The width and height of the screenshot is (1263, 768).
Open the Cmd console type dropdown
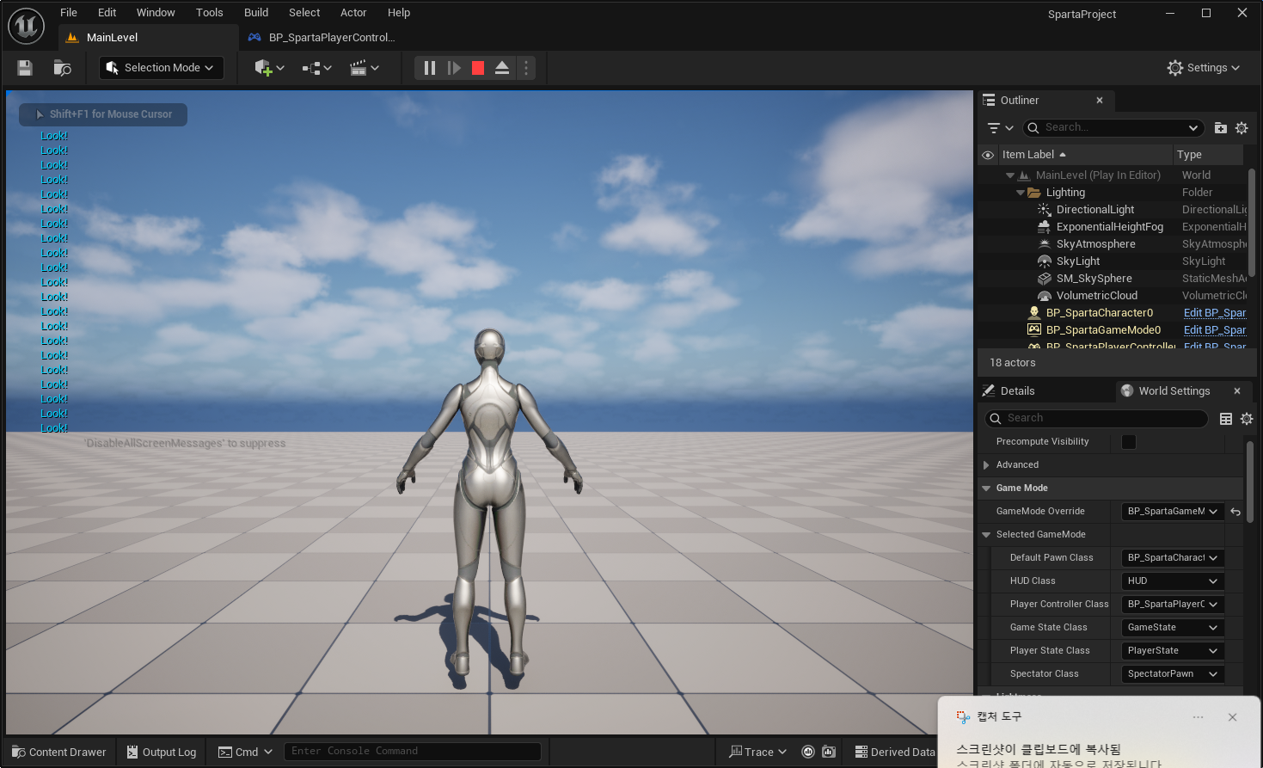(246, 752)
